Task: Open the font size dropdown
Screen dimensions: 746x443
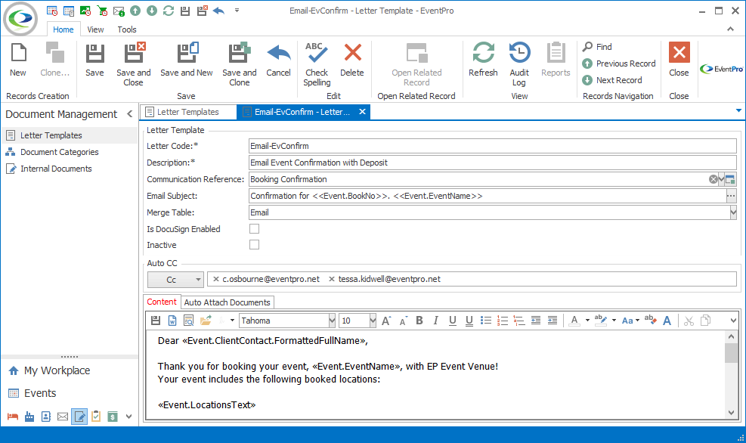Action: click(373, 321)
